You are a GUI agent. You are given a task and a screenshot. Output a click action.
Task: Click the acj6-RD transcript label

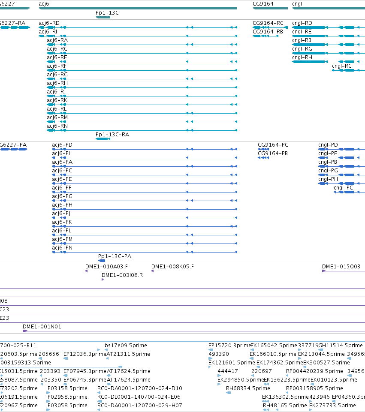click(49, 23)
